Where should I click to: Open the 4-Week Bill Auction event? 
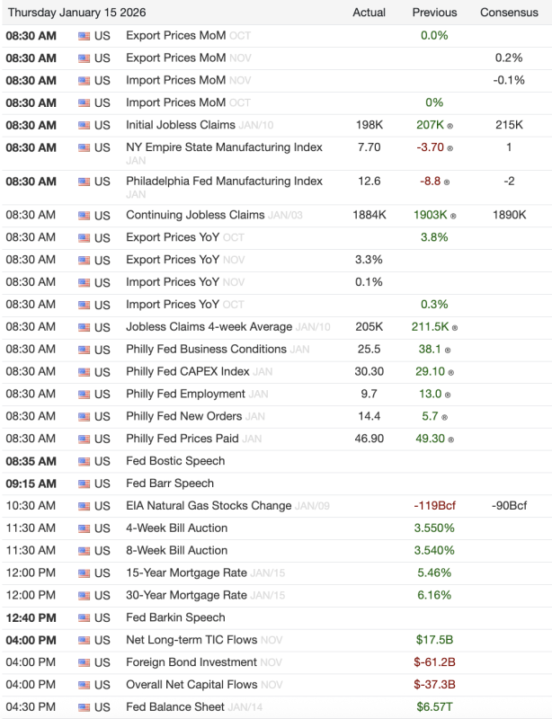(176, 528)
